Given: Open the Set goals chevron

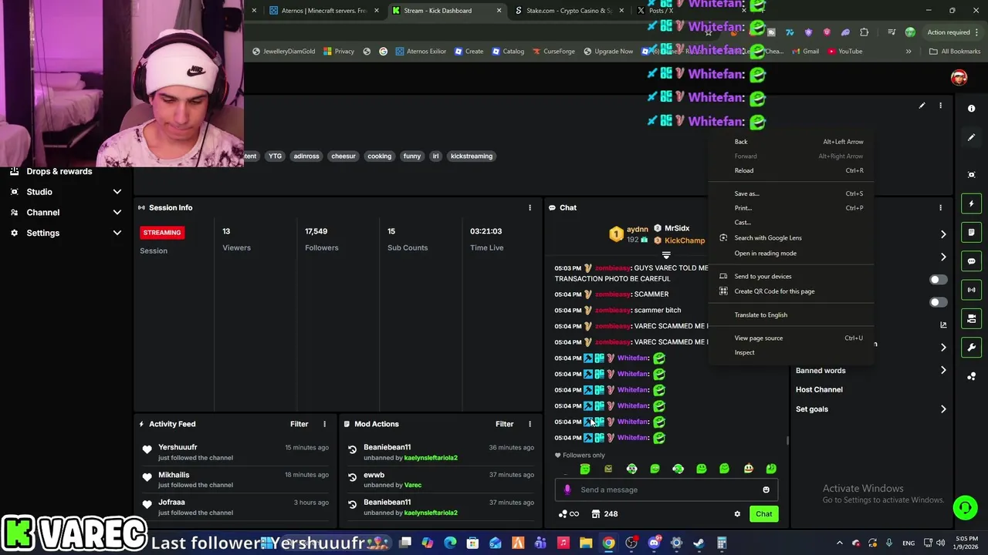Looking at the screenshot, I should point(943,409).
